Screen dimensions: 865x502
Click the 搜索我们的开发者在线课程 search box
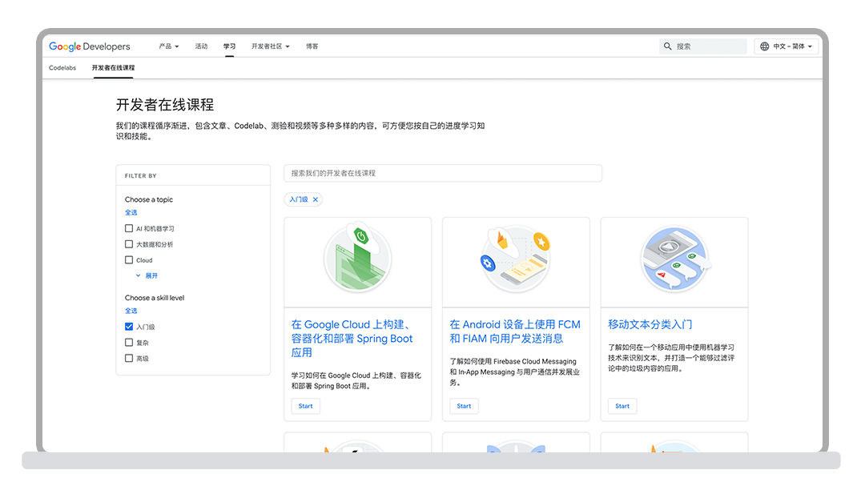point(443,173)
